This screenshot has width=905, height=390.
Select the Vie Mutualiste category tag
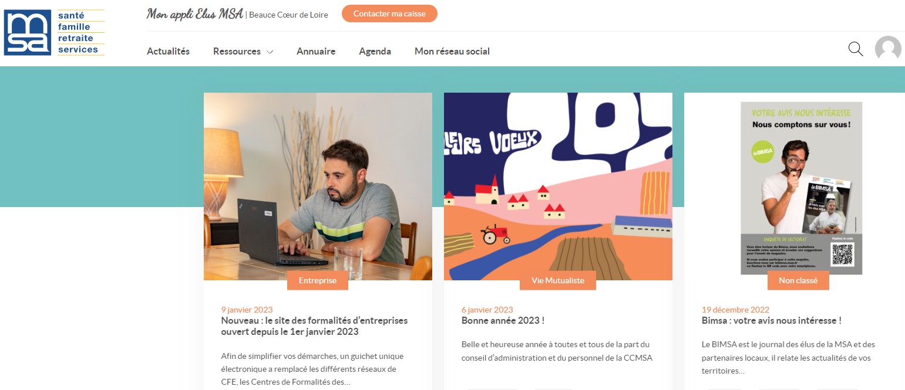tap(558, 280)
